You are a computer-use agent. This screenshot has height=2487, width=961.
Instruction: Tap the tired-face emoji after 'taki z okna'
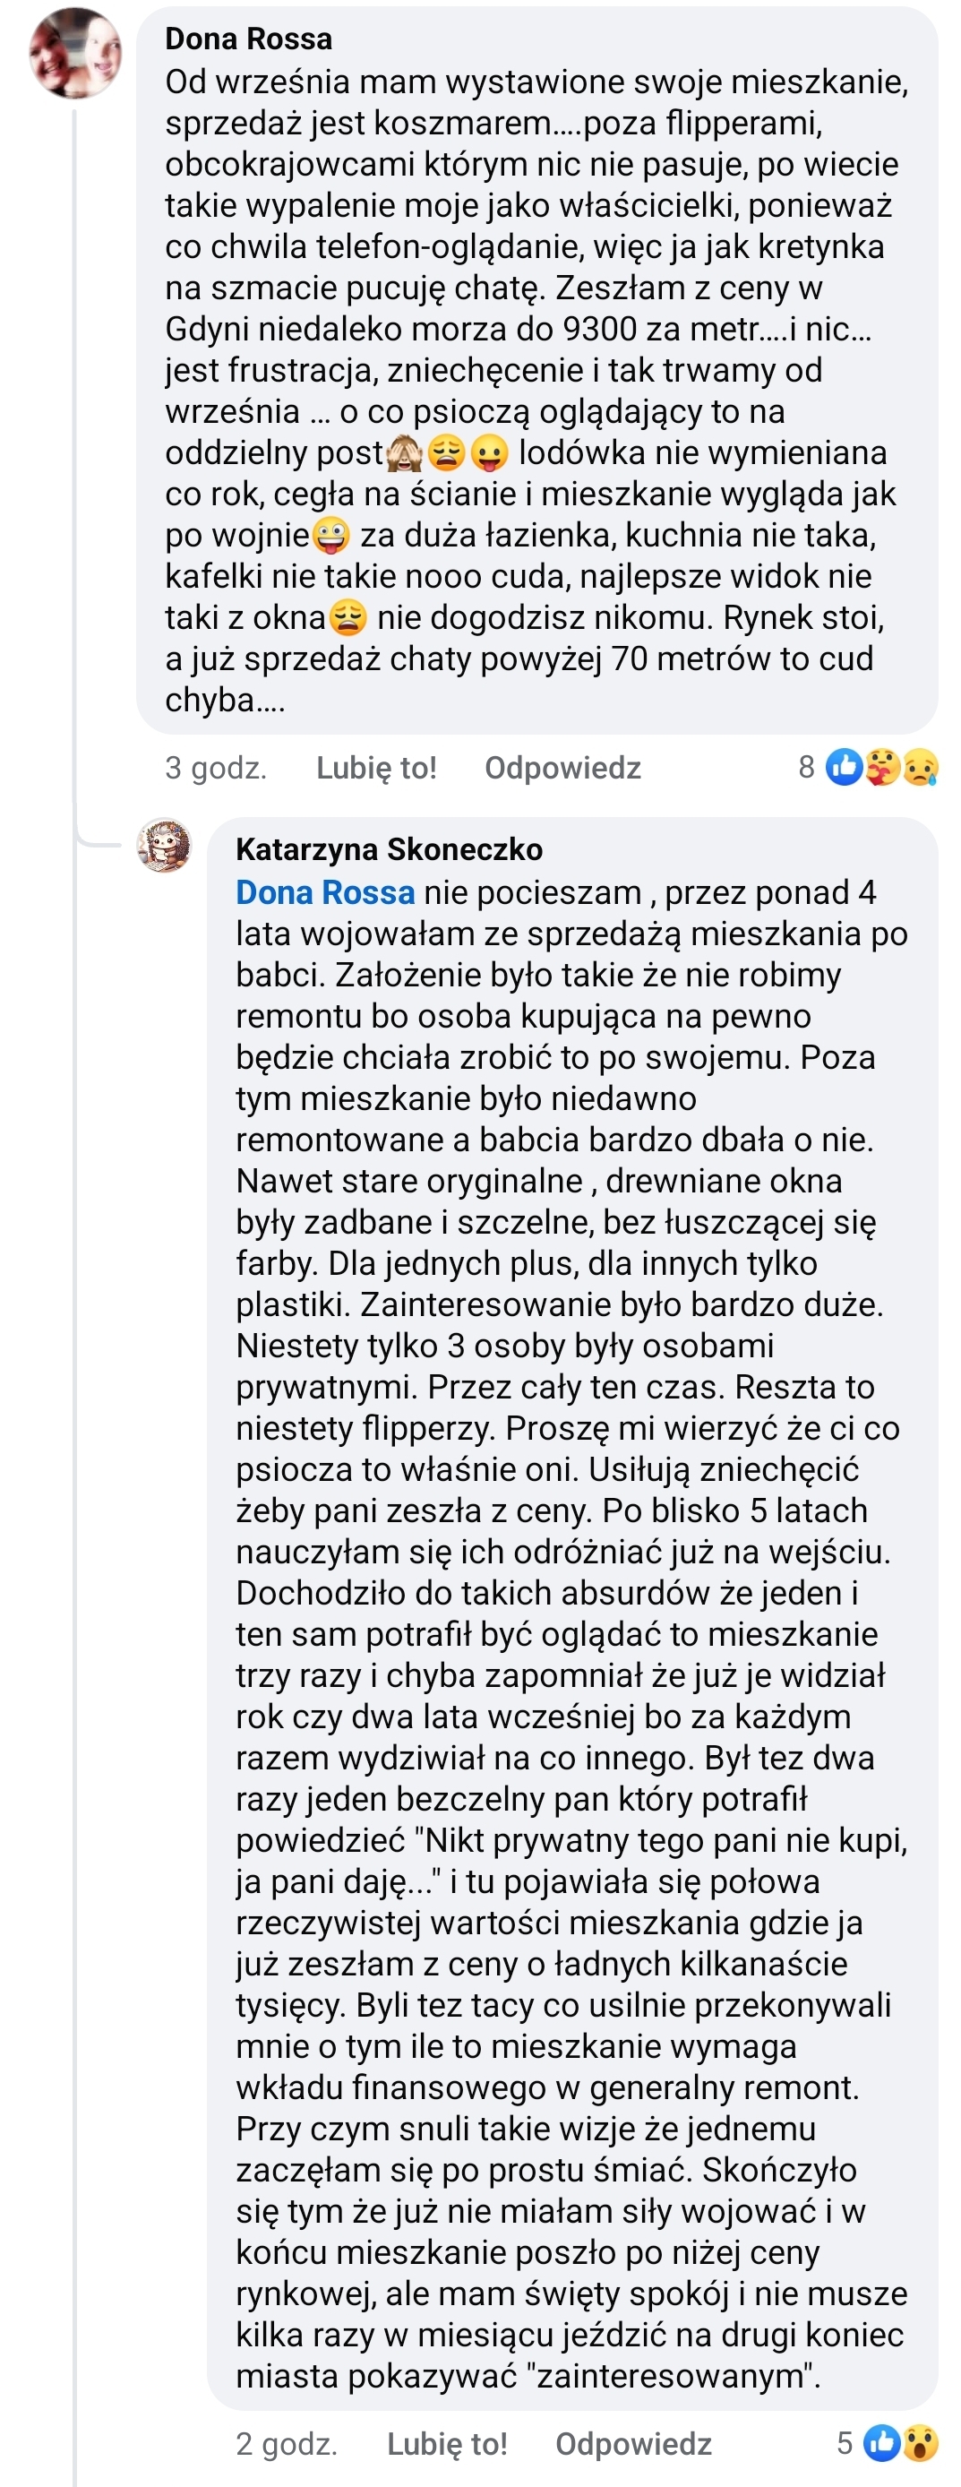[x=348, y=618]
